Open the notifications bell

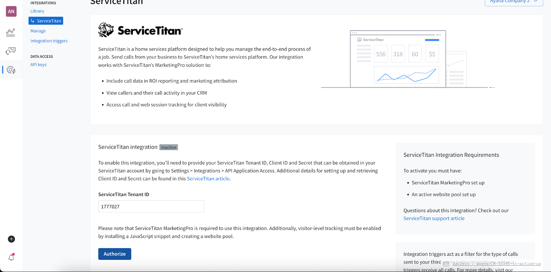[11, 257]
